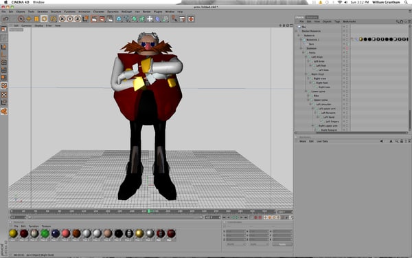Click the home icon in Object Manager header

pyautogui.click(x=402, y=21)
